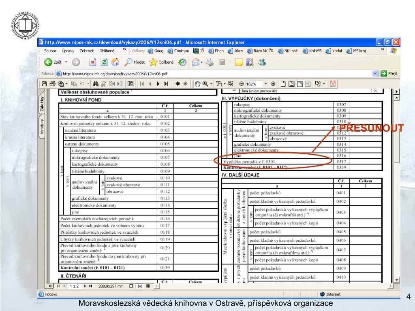The height and width of the screenshot is (311, 415).
Task: Toggle the navigation pane icon in Acrobat toolbar
Action: click(130, 84)
